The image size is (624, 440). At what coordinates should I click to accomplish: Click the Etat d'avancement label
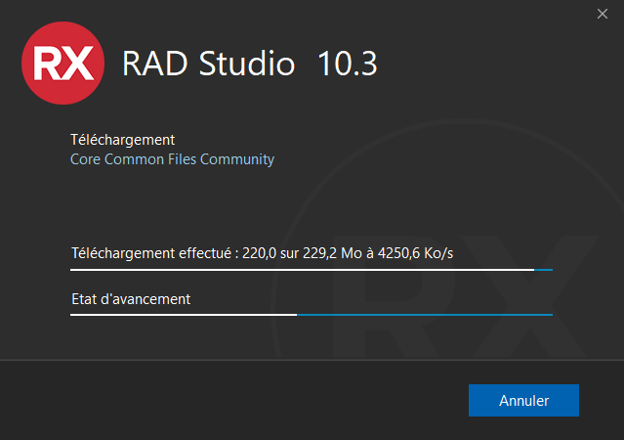coord(131,299)
